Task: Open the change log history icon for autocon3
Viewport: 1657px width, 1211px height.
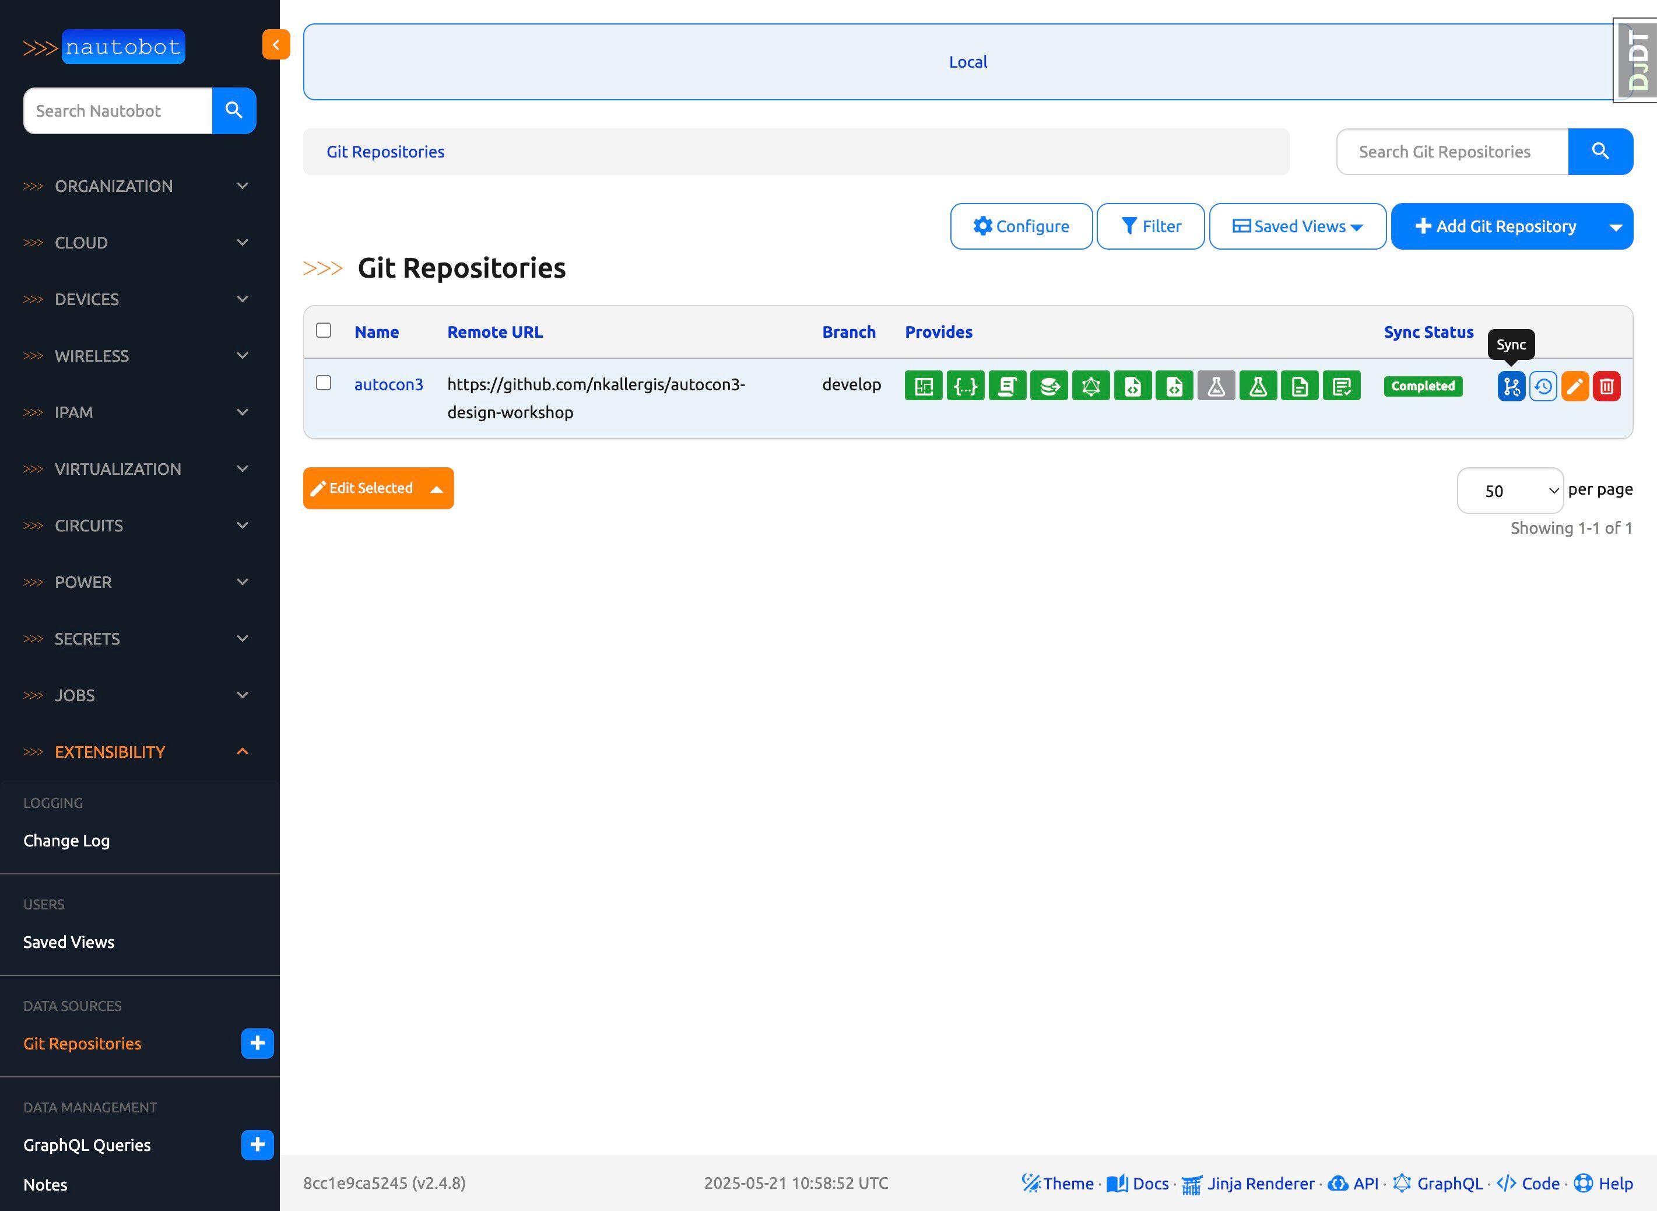Action: 1543,386
